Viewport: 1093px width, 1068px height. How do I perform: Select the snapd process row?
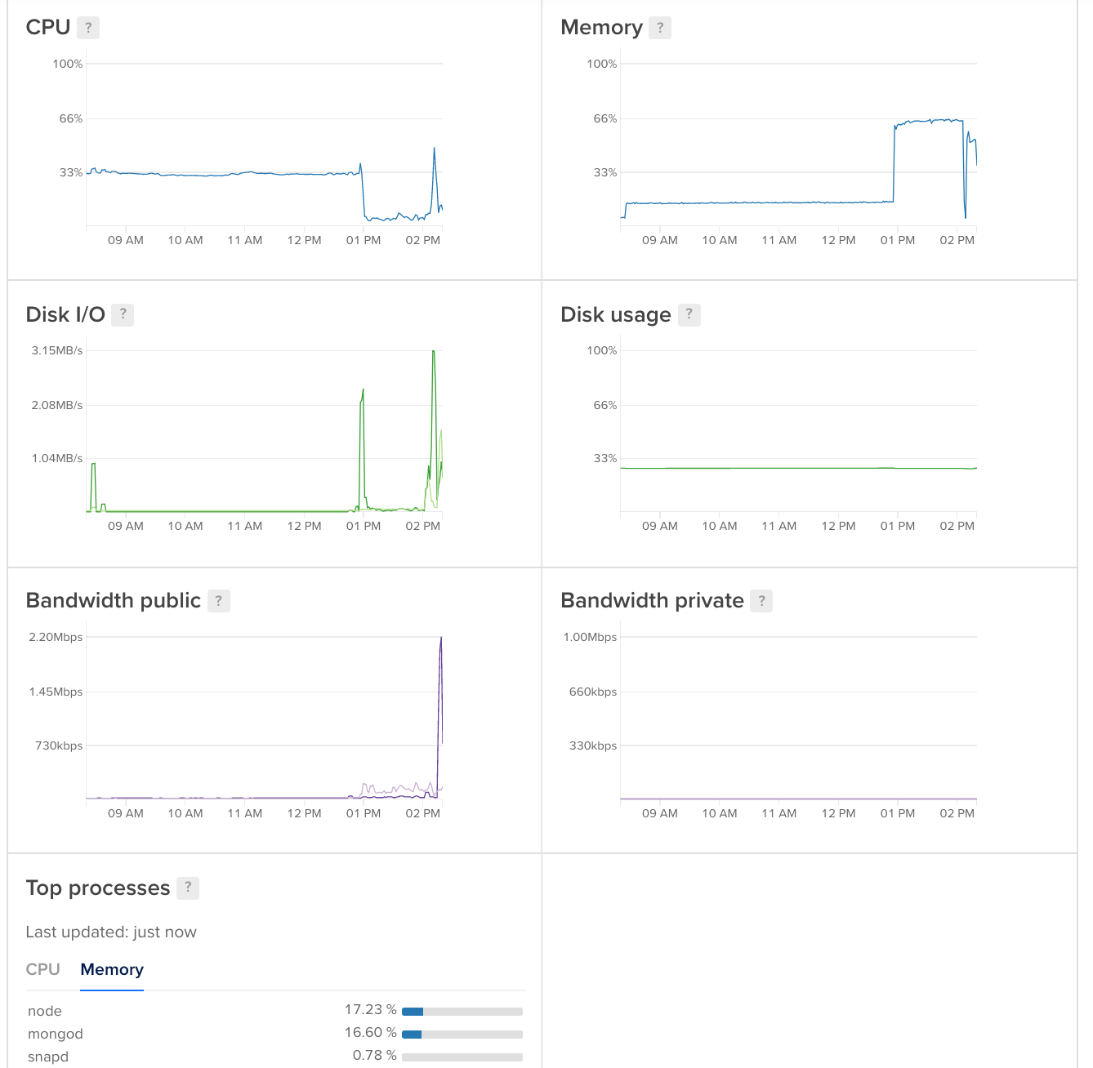(x=47, y=1056)
